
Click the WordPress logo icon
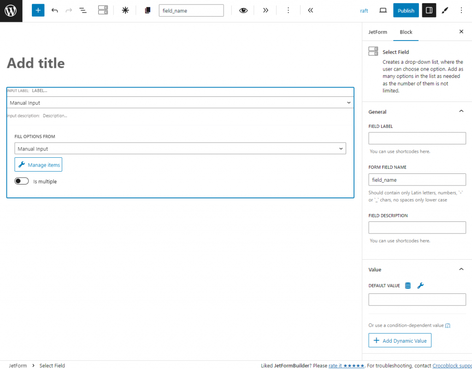[x=11, y=11]
